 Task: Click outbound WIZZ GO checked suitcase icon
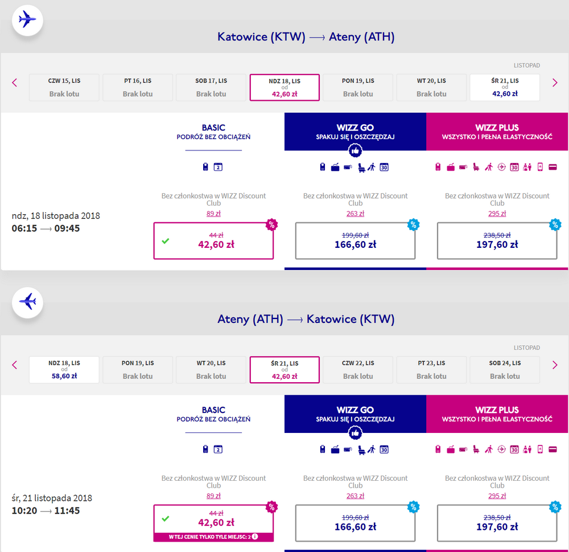[335, 167]
